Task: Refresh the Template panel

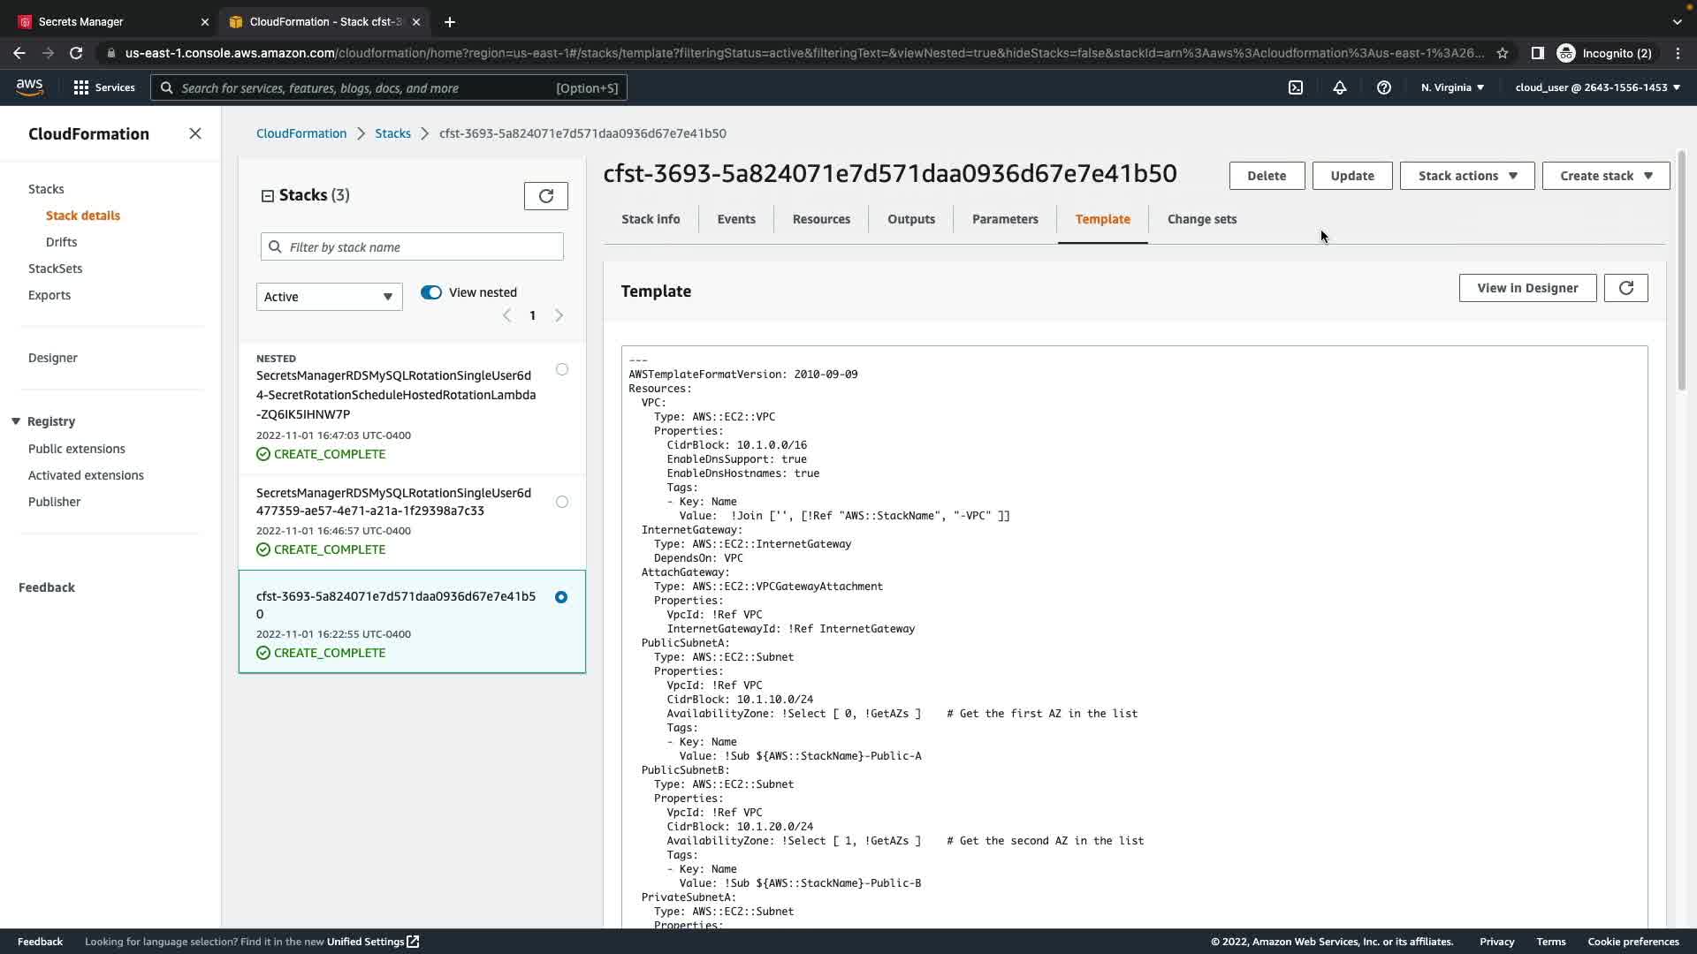Action: pyautogui.click(x=1625, y=288)
